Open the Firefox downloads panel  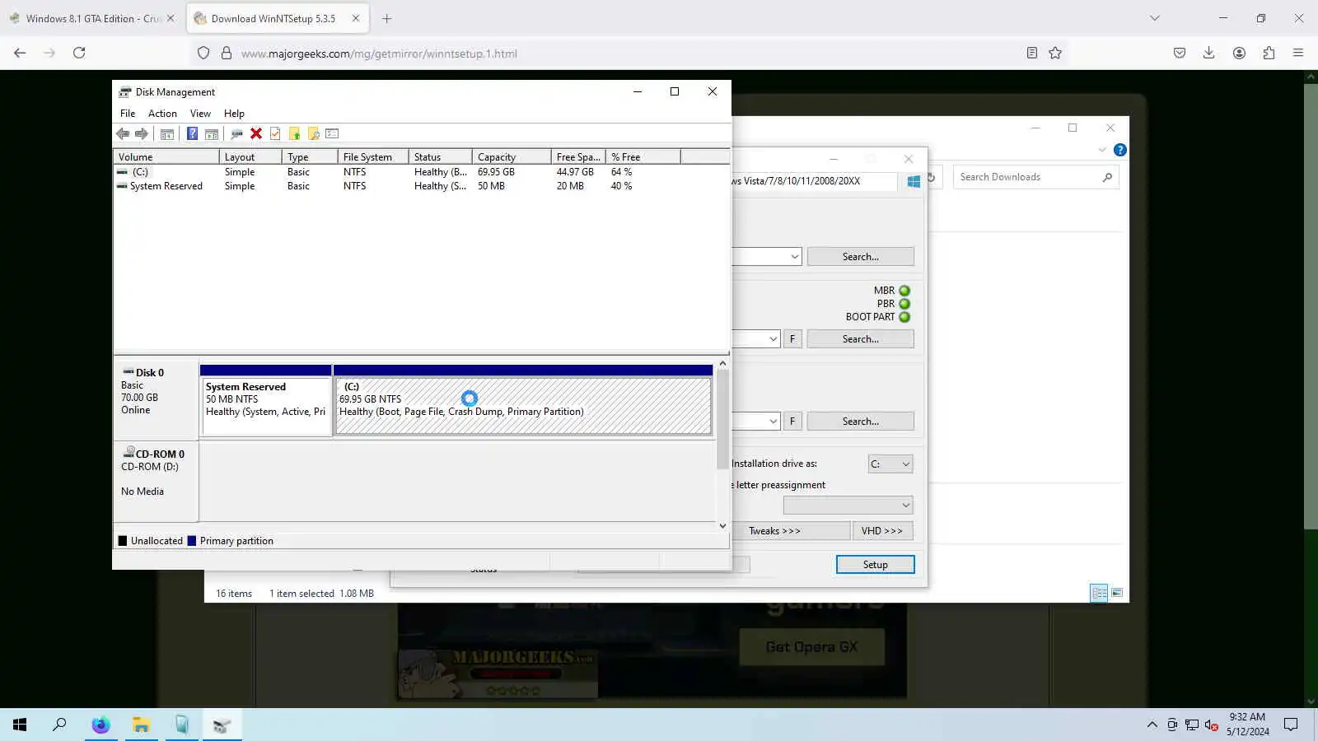click(x=1208, y=53)
